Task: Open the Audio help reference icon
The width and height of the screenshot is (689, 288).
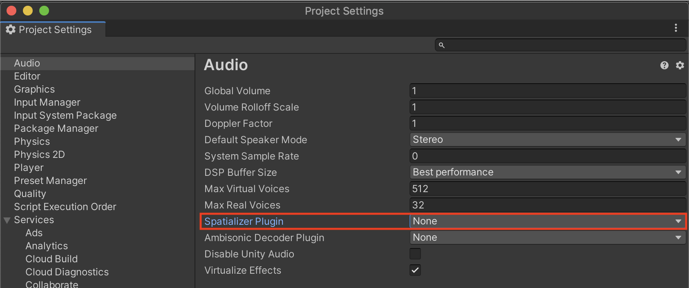Action: 664,65
